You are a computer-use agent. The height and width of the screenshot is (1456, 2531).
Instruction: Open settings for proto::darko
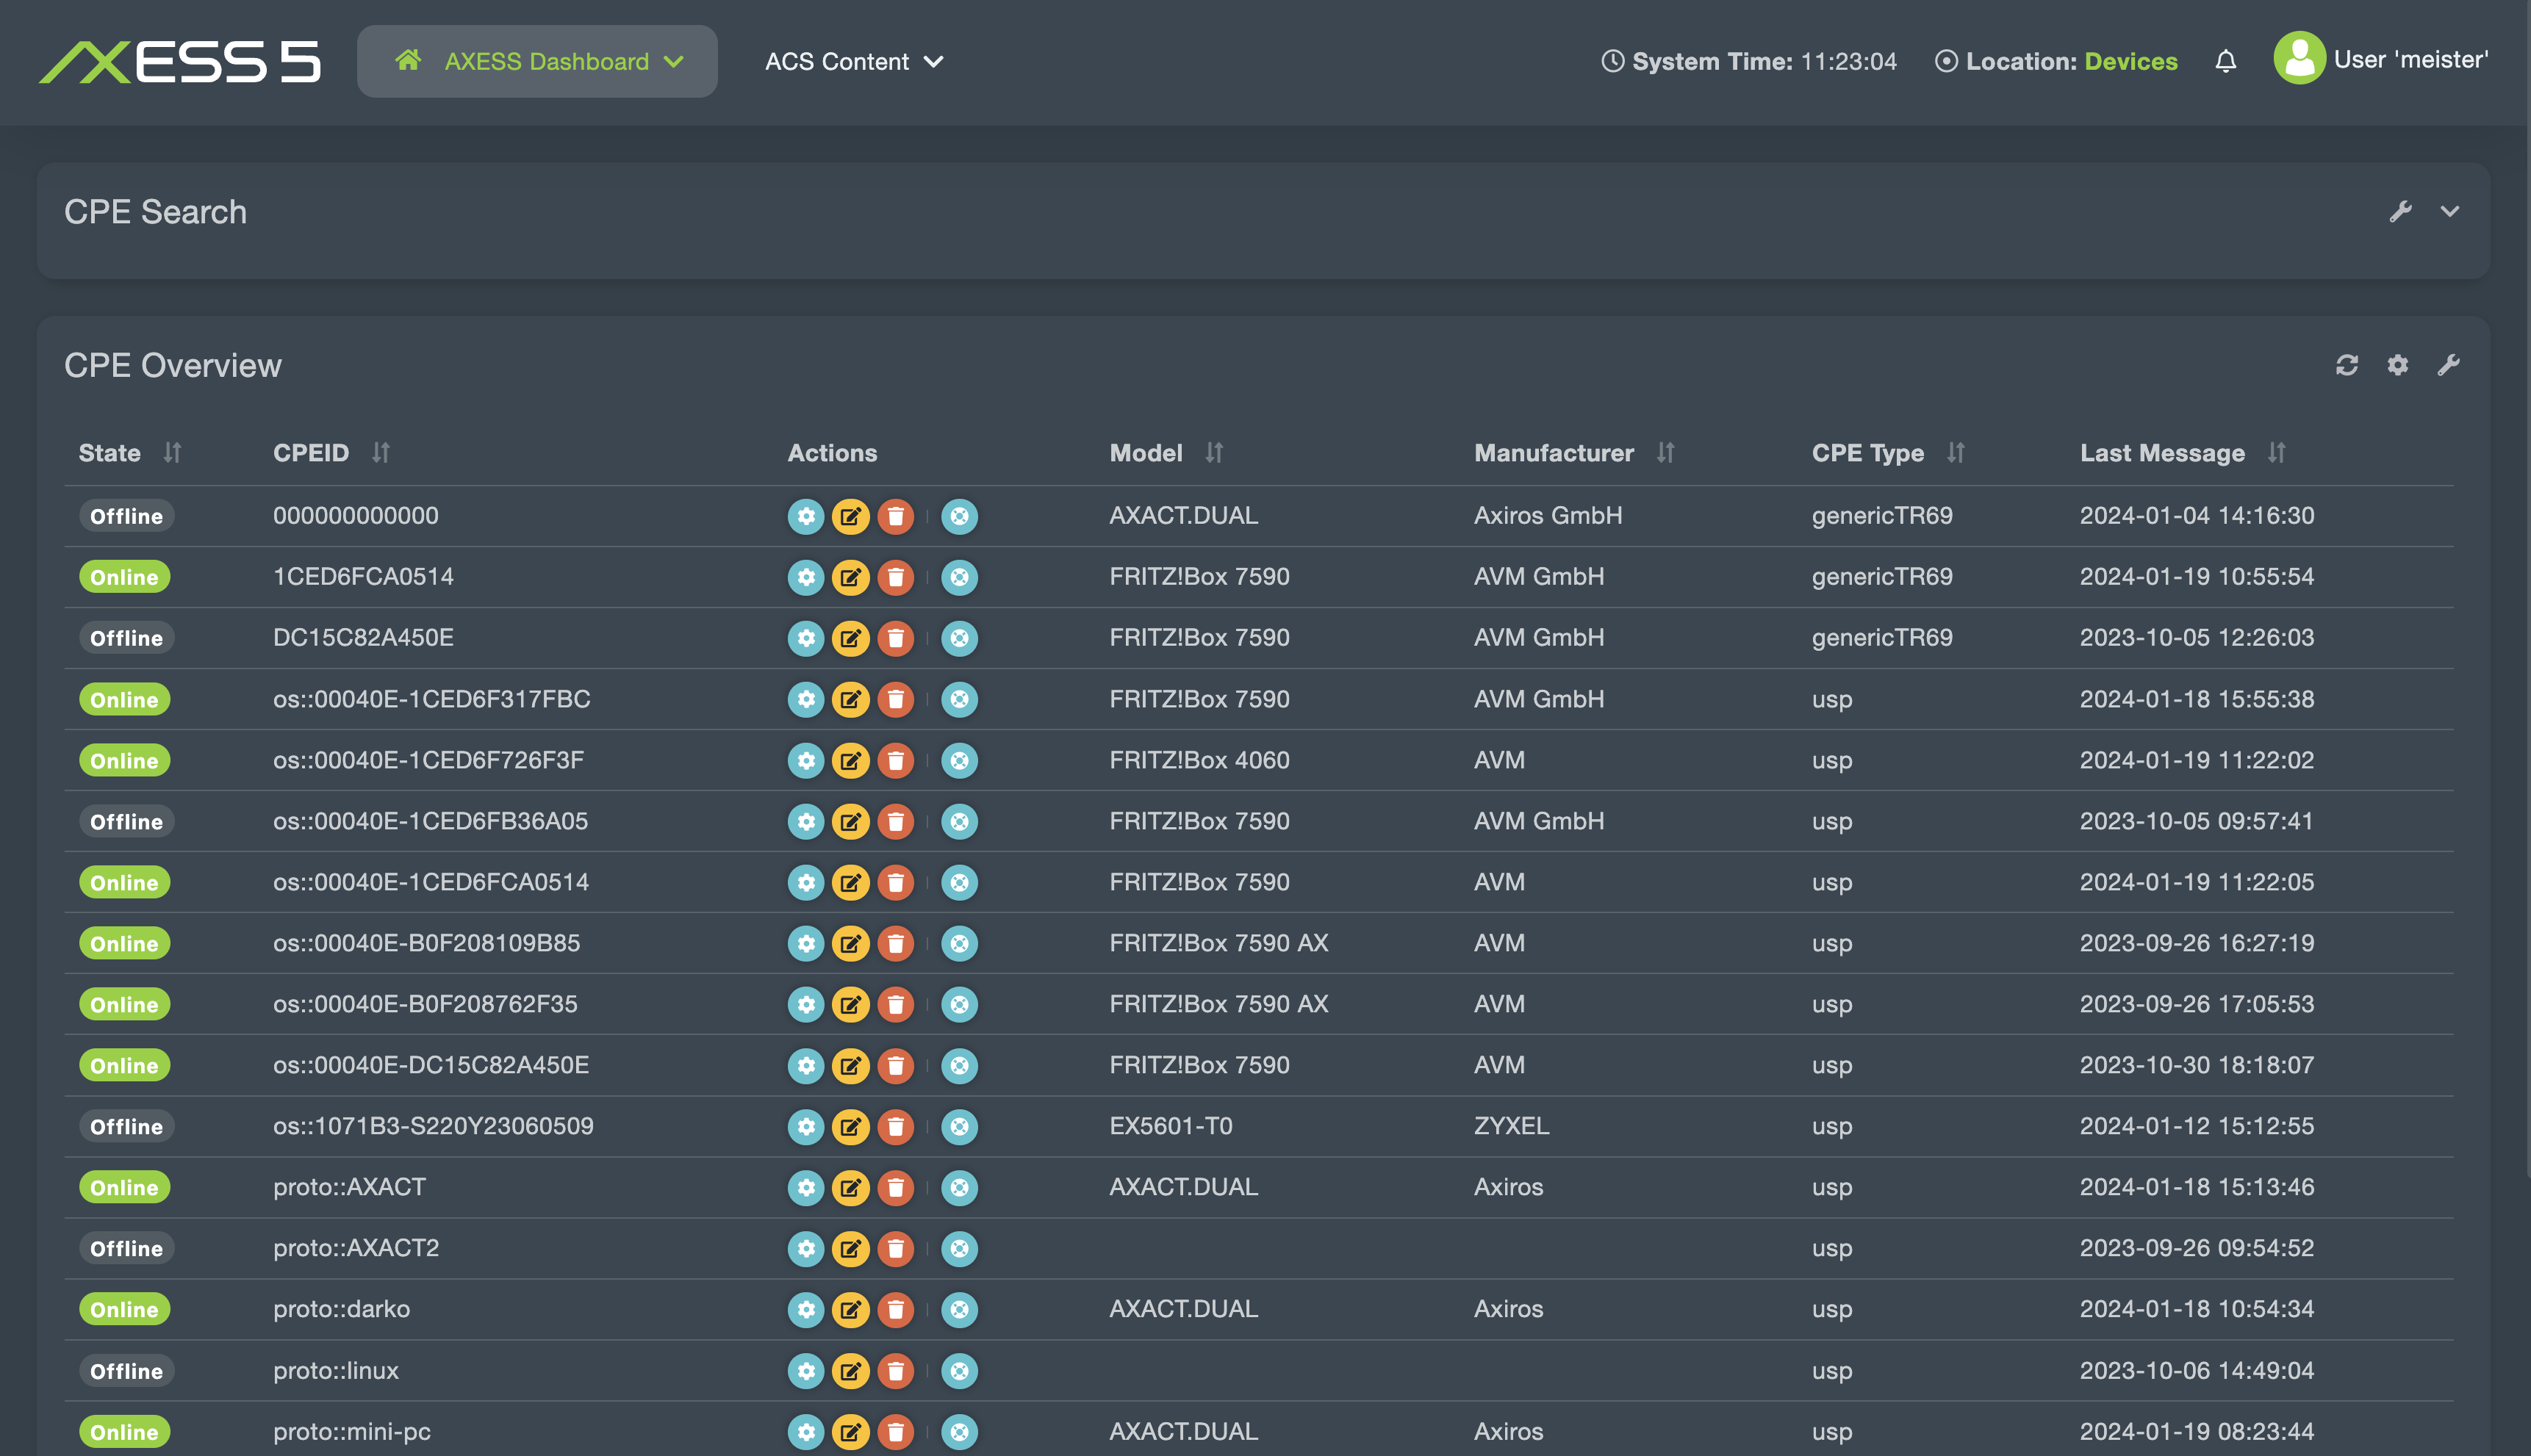(805, 1310)
